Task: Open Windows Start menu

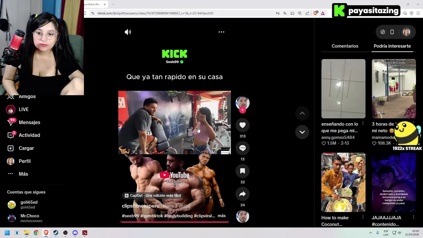Action: (x=7, y=233)
